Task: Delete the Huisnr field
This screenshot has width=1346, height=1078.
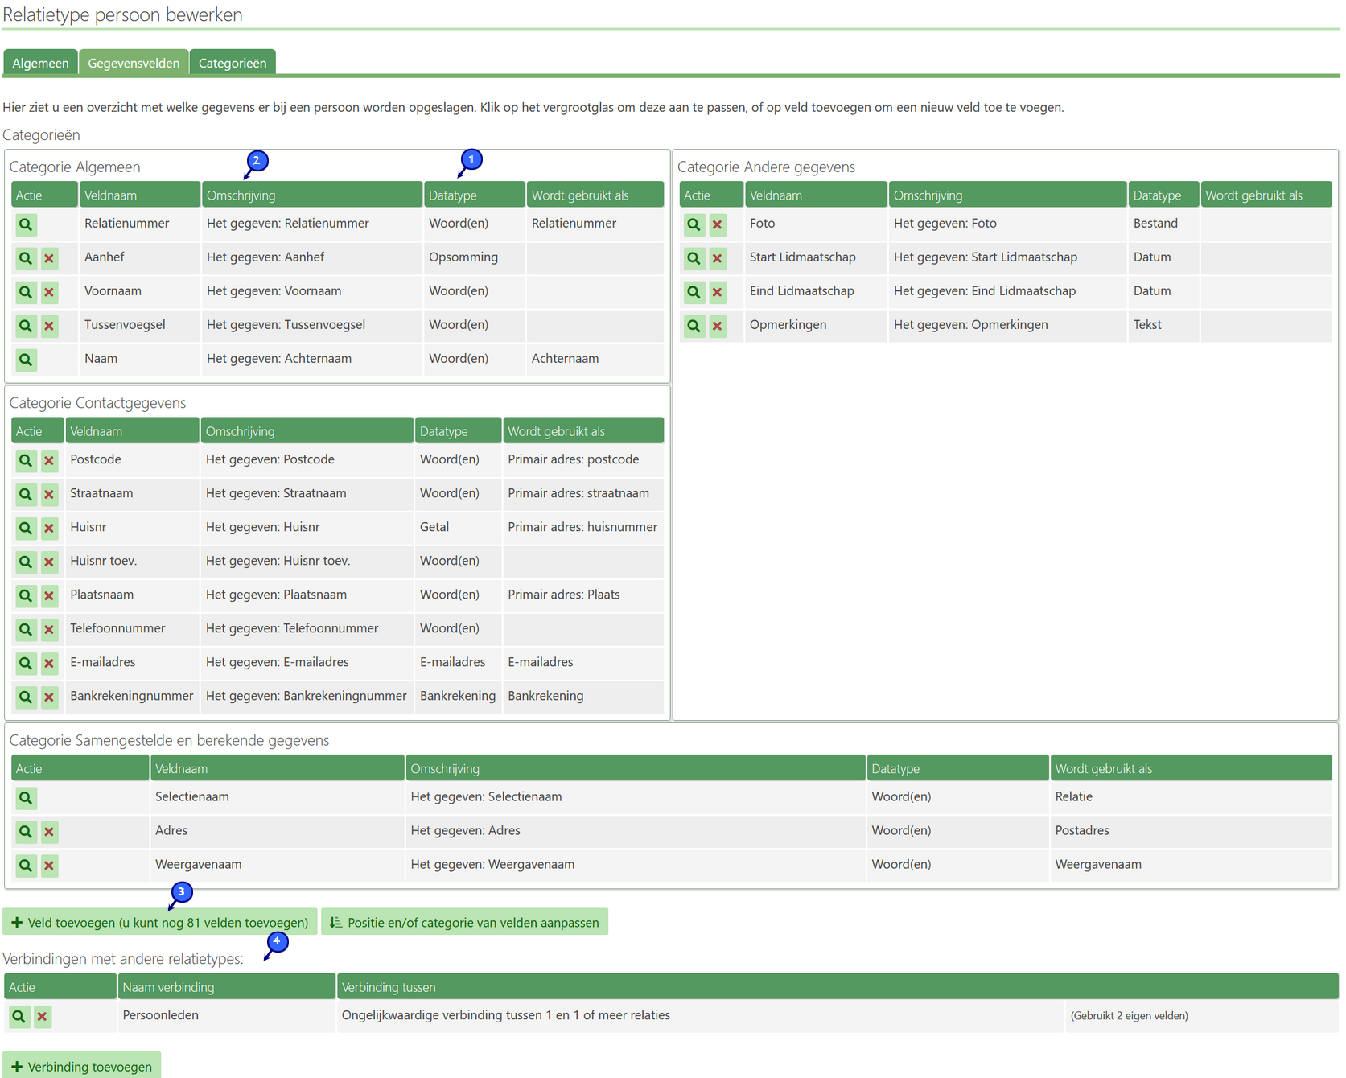Action: pos(49,528)
